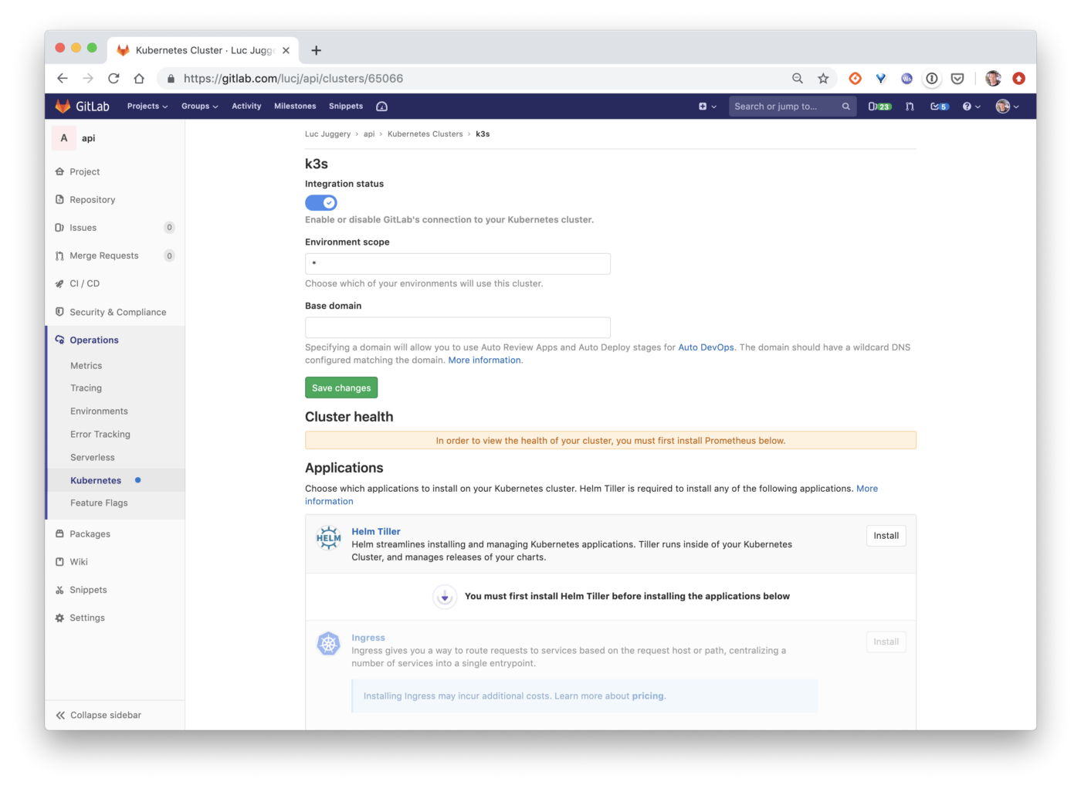This screenshot has height=789, width=1081.
Task: Open the Auto DevOps link
Action: pos(706,347)
